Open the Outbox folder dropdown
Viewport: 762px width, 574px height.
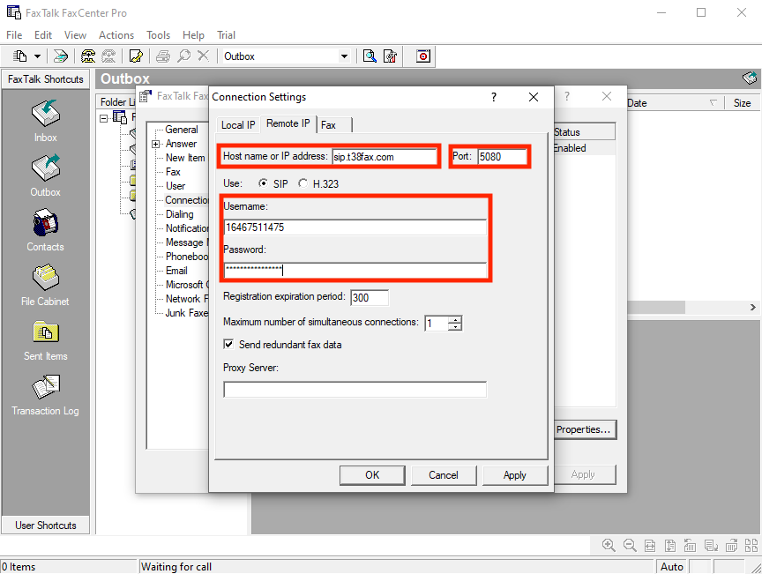344,56
